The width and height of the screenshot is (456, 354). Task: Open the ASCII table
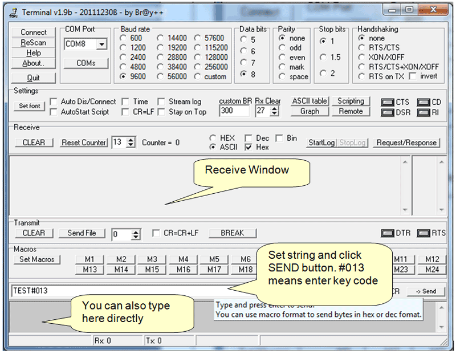click(310, 101)
